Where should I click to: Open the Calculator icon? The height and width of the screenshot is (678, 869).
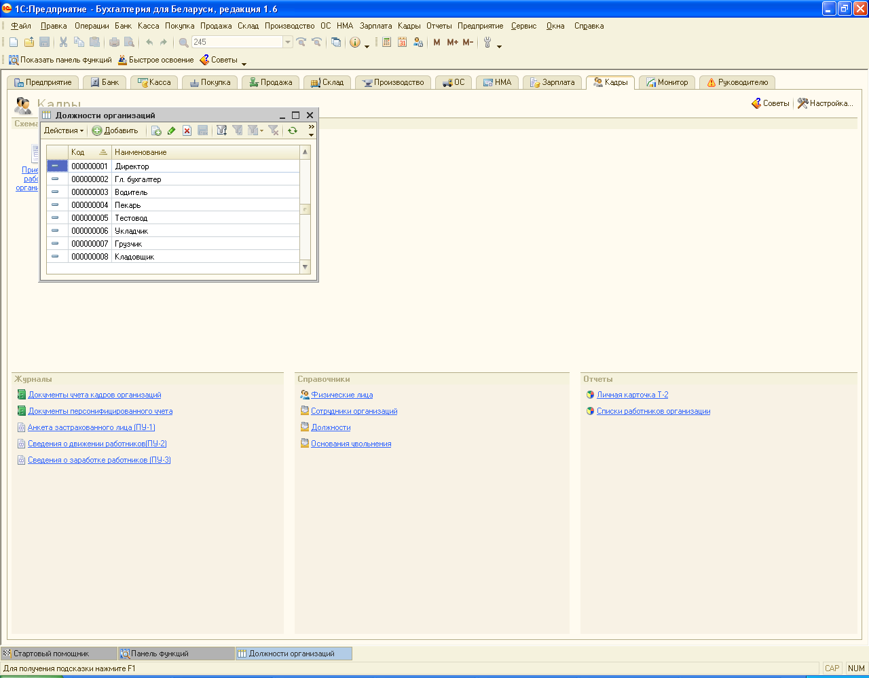tap(387, 42)
